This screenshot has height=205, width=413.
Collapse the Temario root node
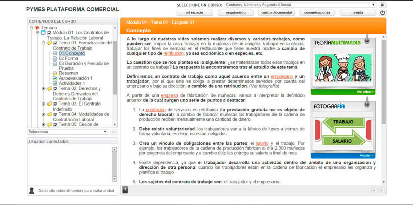coord(31,28)
